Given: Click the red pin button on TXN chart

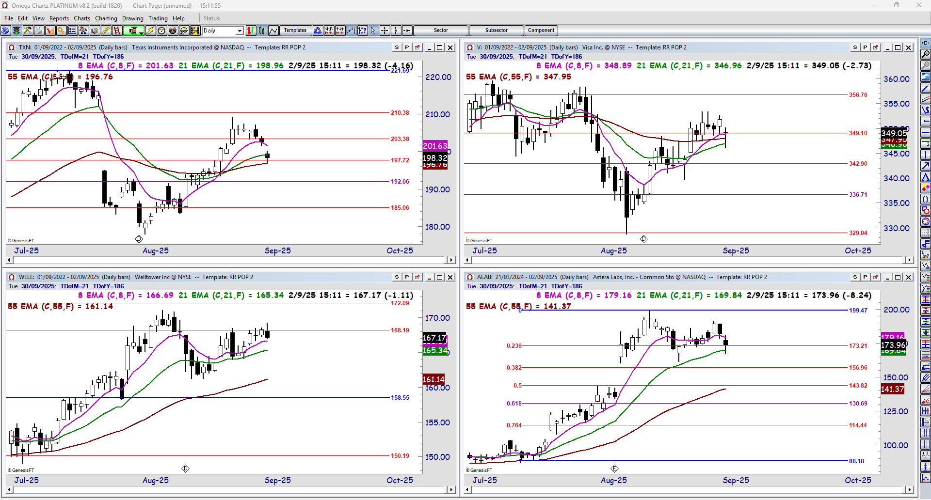Looking at the screenshot, I should coord(417,47).
